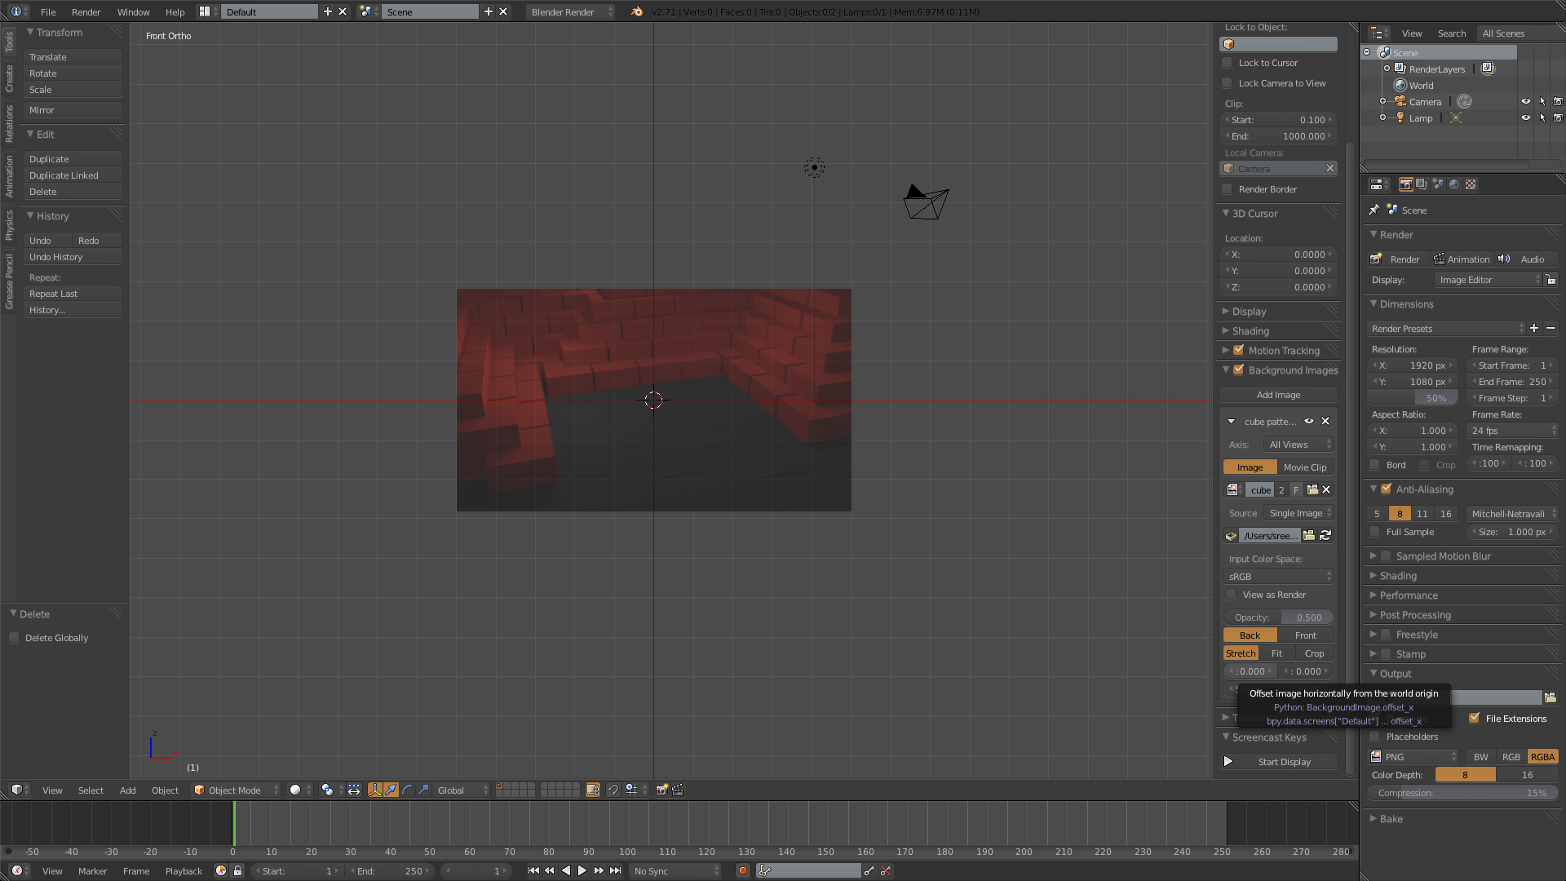Open the World properties tab globe icon

point(1455,184)
